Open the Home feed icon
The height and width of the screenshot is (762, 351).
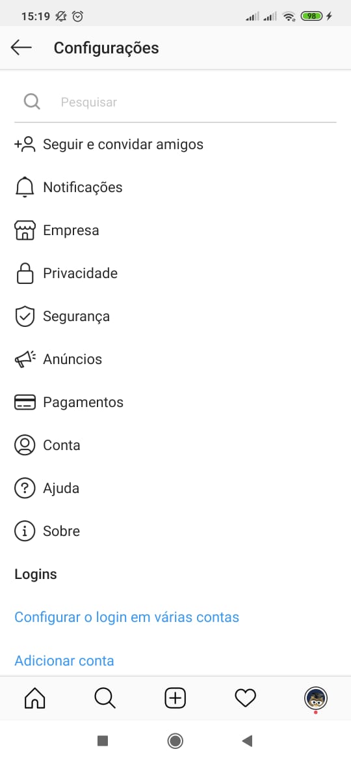35,698
